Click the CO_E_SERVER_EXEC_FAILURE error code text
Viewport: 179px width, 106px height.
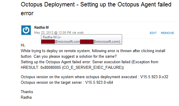(93, 68)
